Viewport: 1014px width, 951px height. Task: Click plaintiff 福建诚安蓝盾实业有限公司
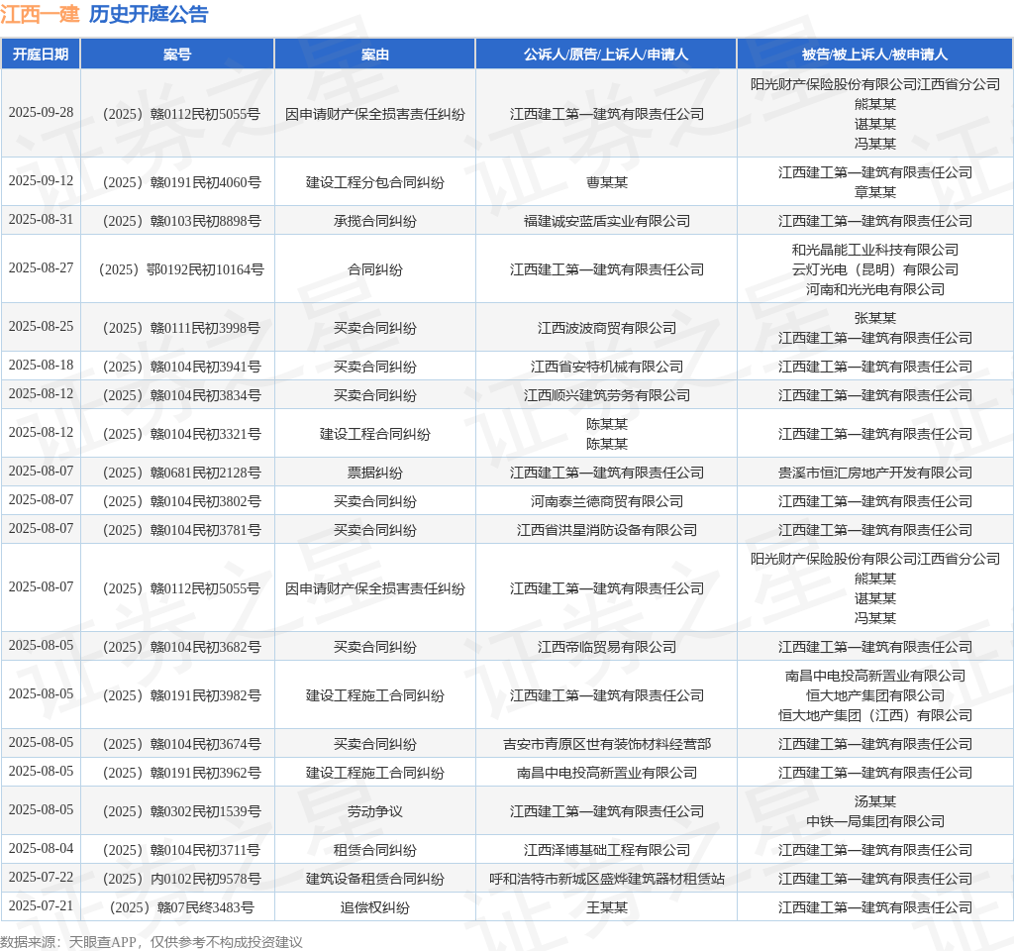(x=607, y=221)
